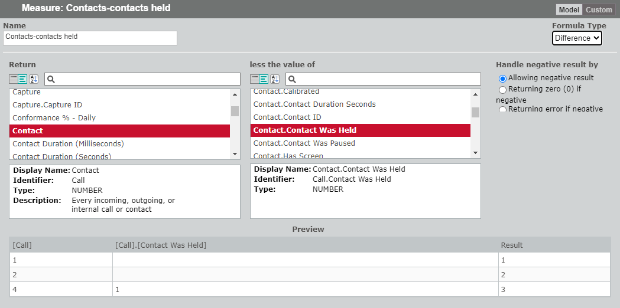Select 'Contact.Contact Was Paused' in the second list
The height and width of the screenshot is (308, 620).
click(304, 143)
